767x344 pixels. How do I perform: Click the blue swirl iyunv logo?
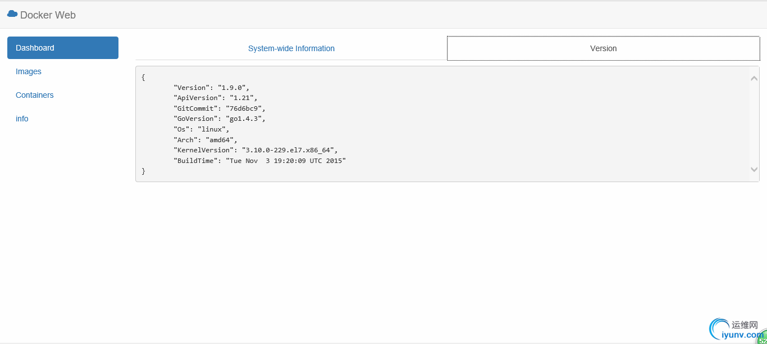pos(718,329)
